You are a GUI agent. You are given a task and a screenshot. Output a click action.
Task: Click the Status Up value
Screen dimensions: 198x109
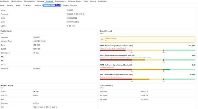pos(37,92)
